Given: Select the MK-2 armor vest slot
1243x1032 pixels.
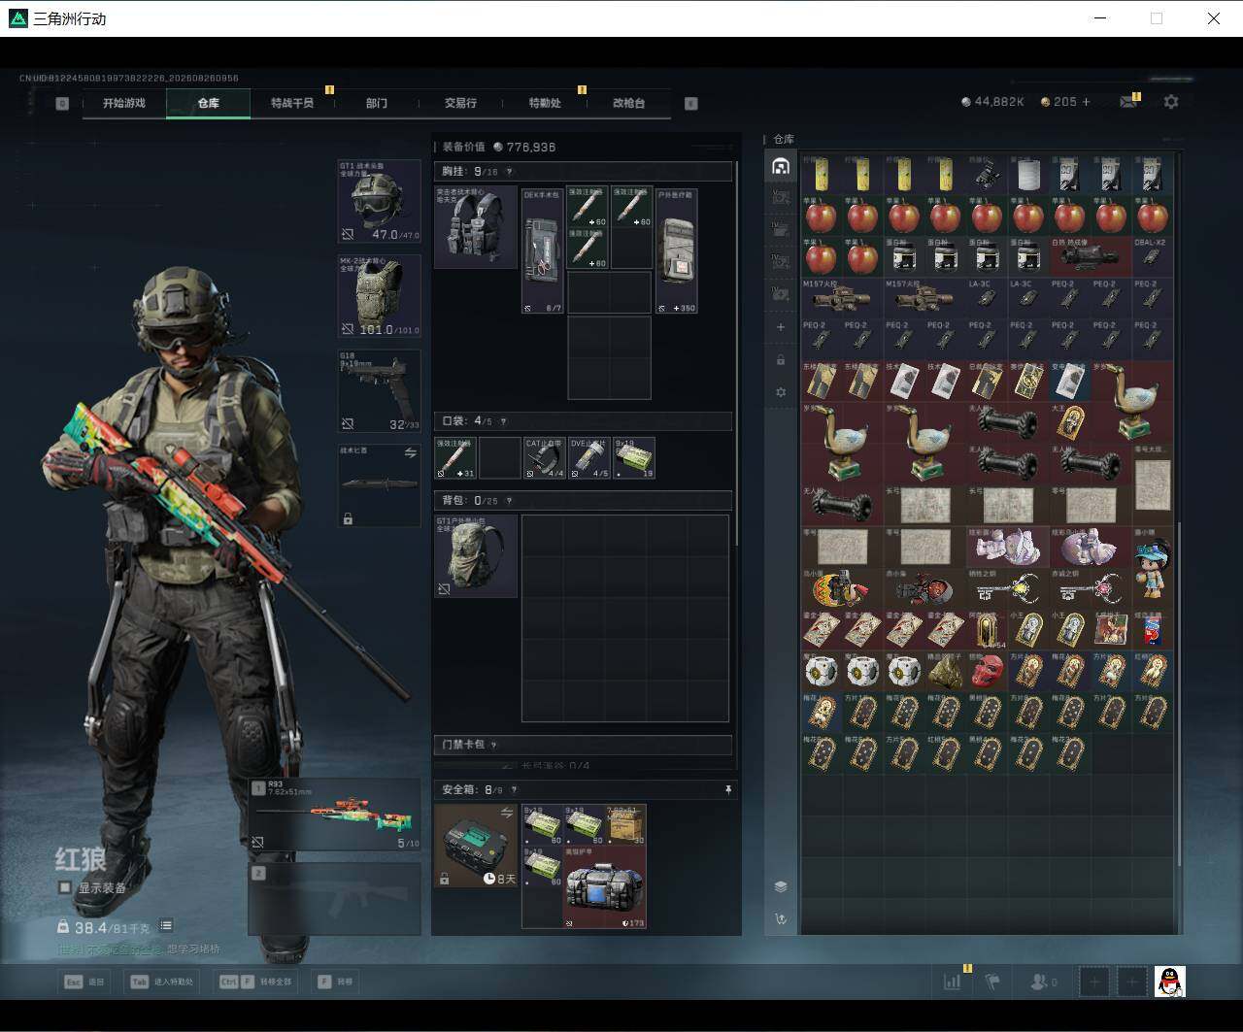Looking at the screenshot, I should 379,296.
